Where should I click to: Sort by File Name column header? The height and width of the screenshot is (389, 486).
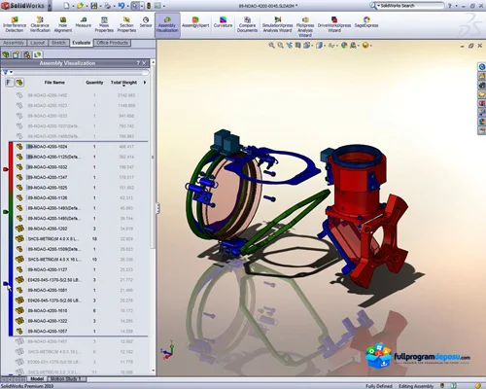coord(54,83)
